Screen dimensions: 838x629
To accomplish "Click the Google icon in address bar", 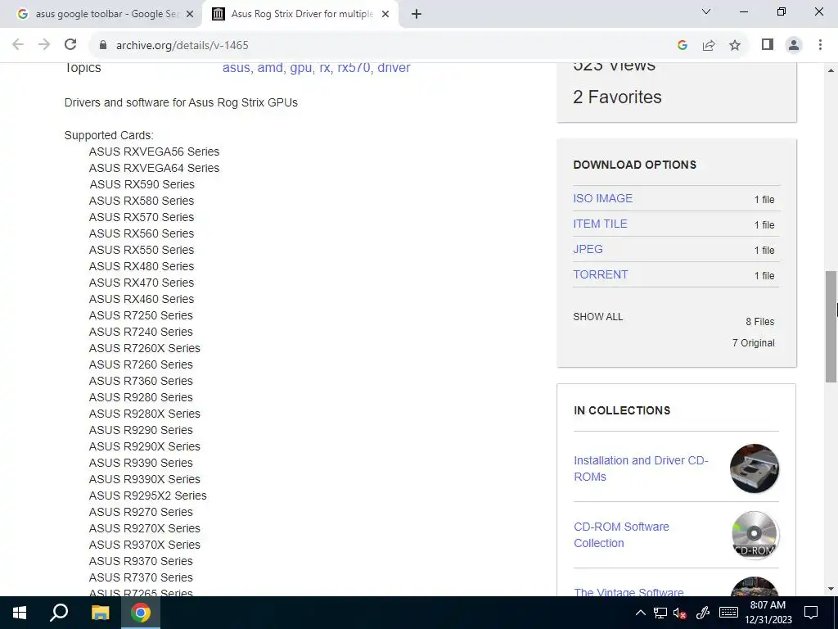I will (682, 45).
